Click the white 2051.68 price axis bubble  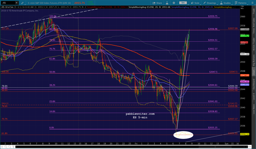click(244, 54)
